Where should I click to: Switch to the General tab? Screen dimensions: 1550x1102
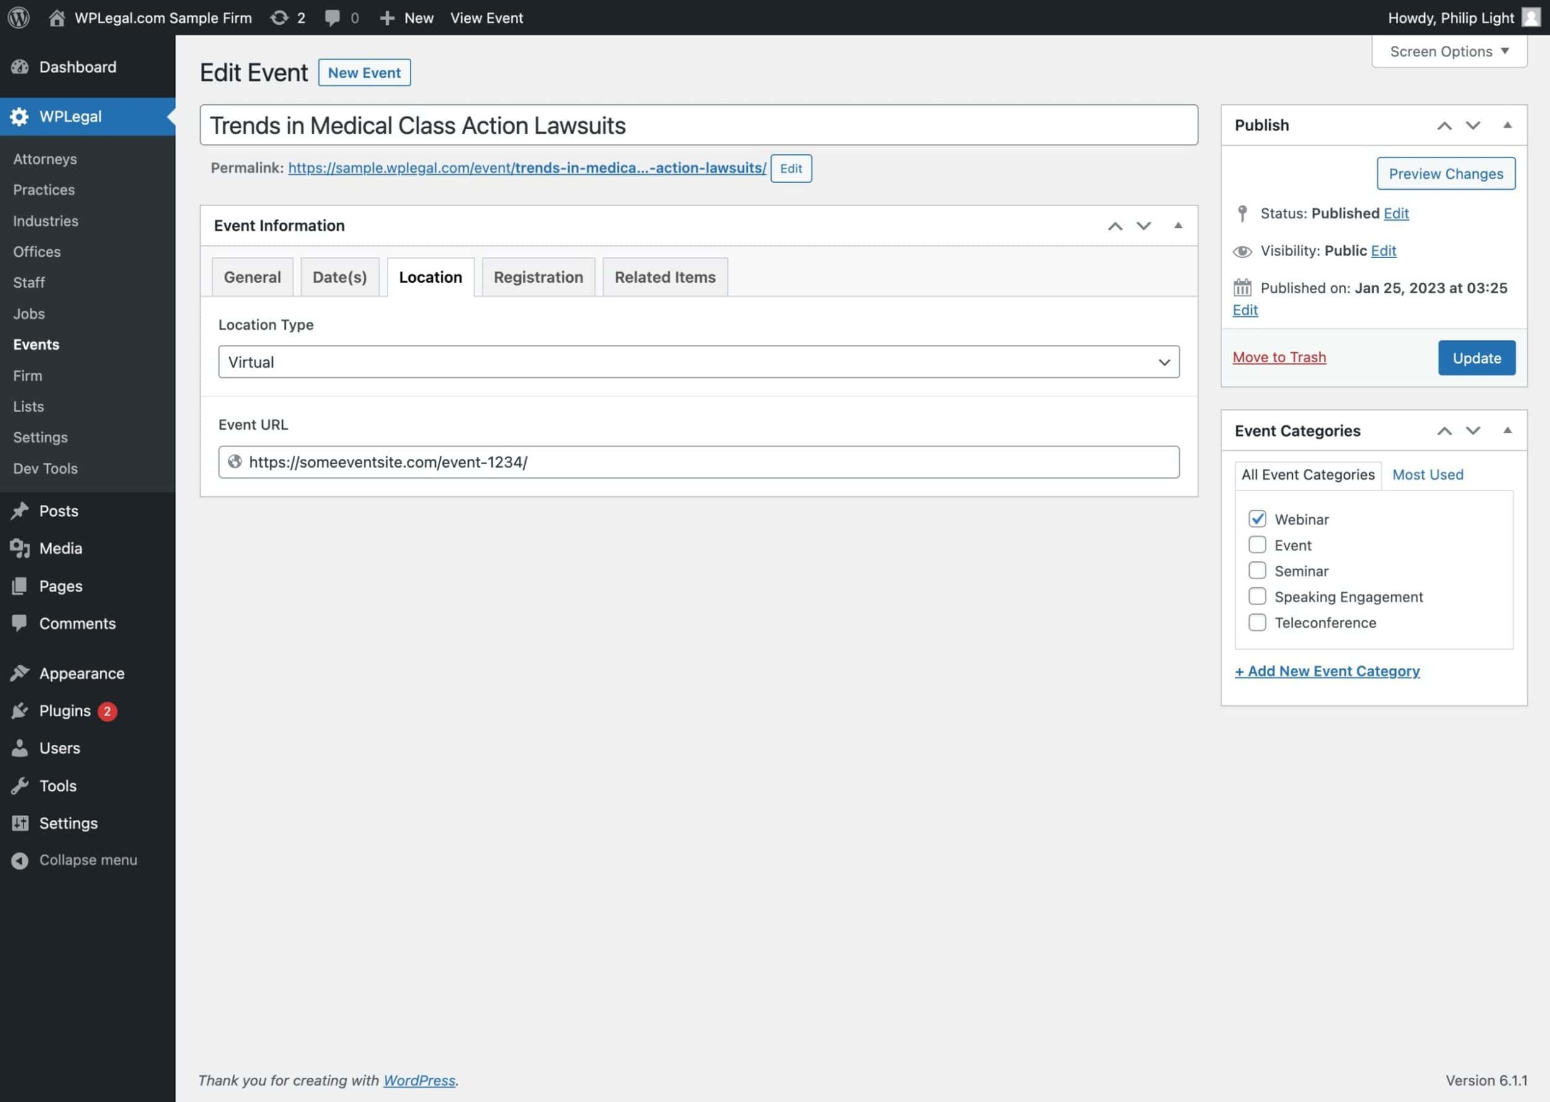tap(252, 277)
